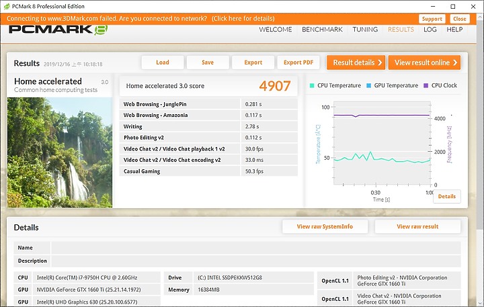This screenshot has width=484, height=307.
Task: Click Video Chat playback 1 v2 row
Action: (x=208, y=148)
